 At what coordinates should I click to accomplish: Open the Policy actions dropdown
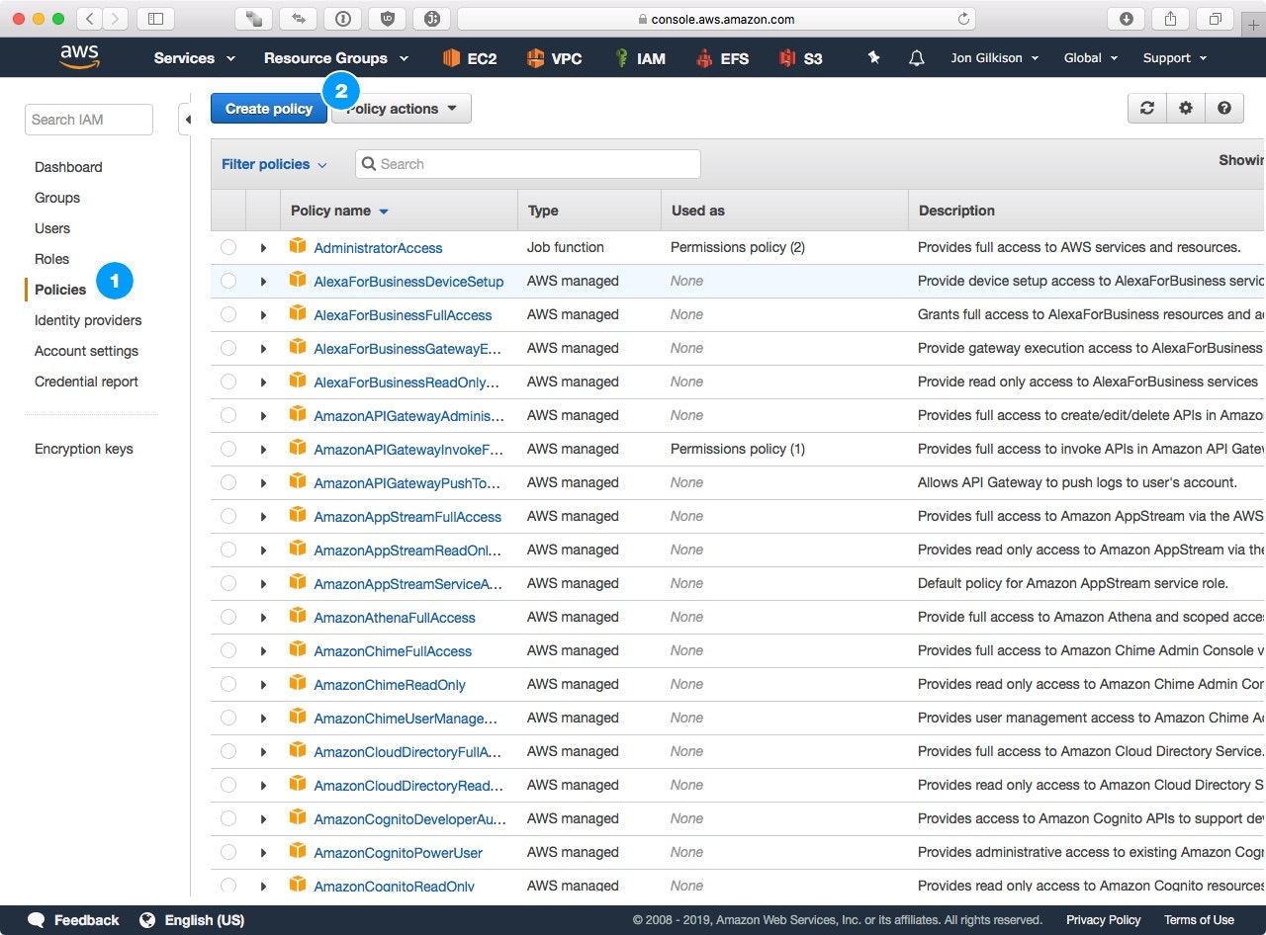click(402, 109)
